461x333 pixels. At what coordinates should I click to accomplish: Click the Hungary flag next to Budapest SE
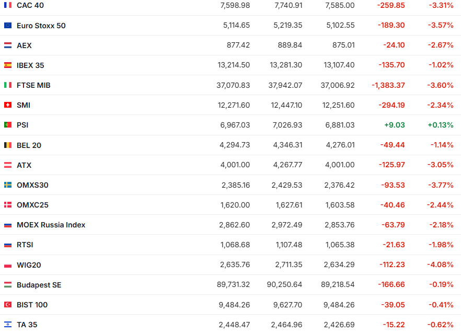tap(8, 285)
